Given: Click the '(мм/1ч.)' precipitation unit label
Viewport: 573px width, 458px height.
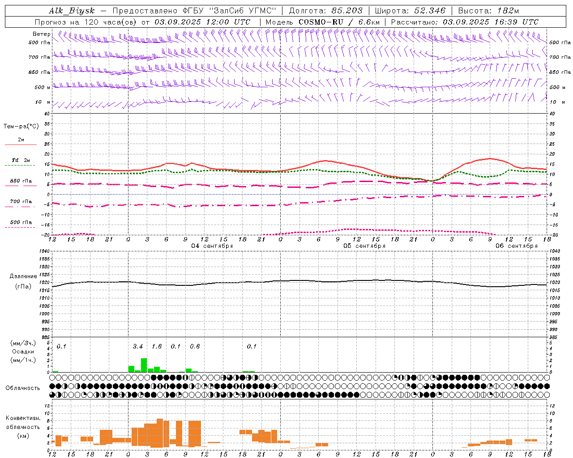Looking at the screenshot, I should point(23,360).
